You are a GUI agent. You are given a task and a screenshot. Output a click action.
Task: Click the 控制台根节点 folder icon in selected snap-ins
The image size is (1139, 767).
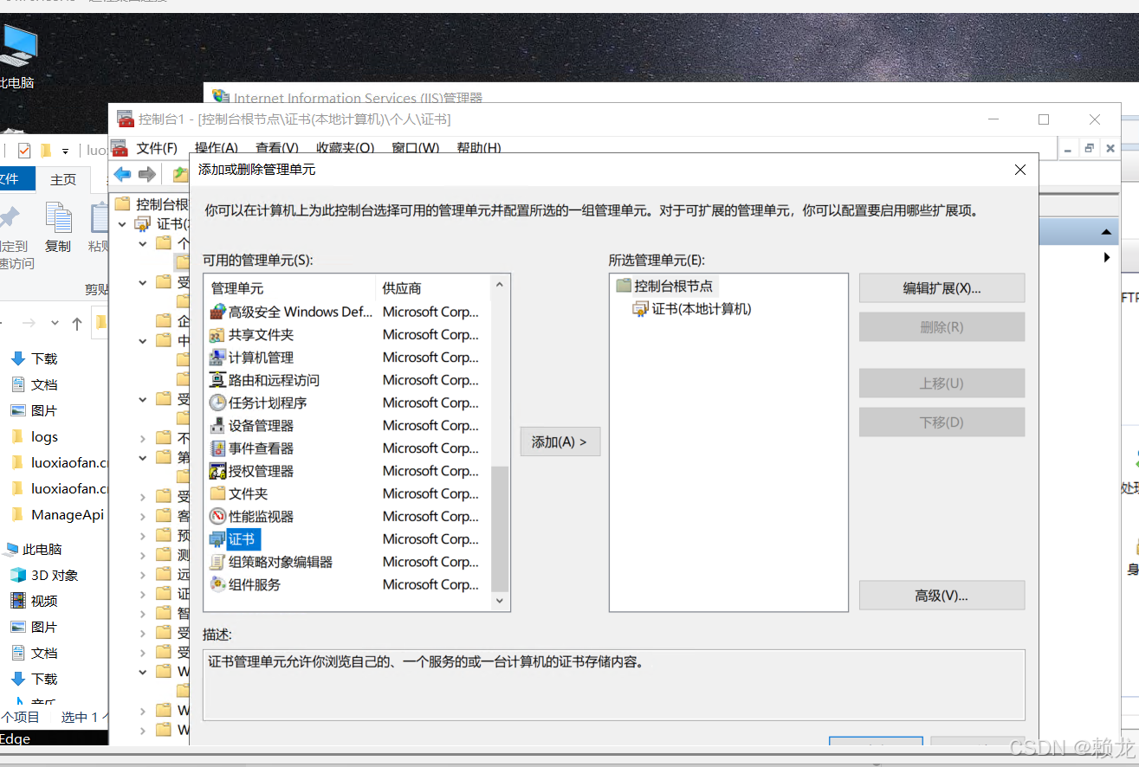tap(624, 286)
